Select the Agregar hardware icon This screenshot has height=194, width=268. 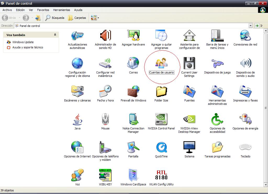(x=133, y=36)
